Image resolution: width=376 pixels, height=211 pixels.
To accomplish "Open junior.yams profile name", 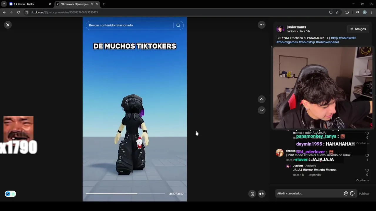I will click(x=296, y=27).
